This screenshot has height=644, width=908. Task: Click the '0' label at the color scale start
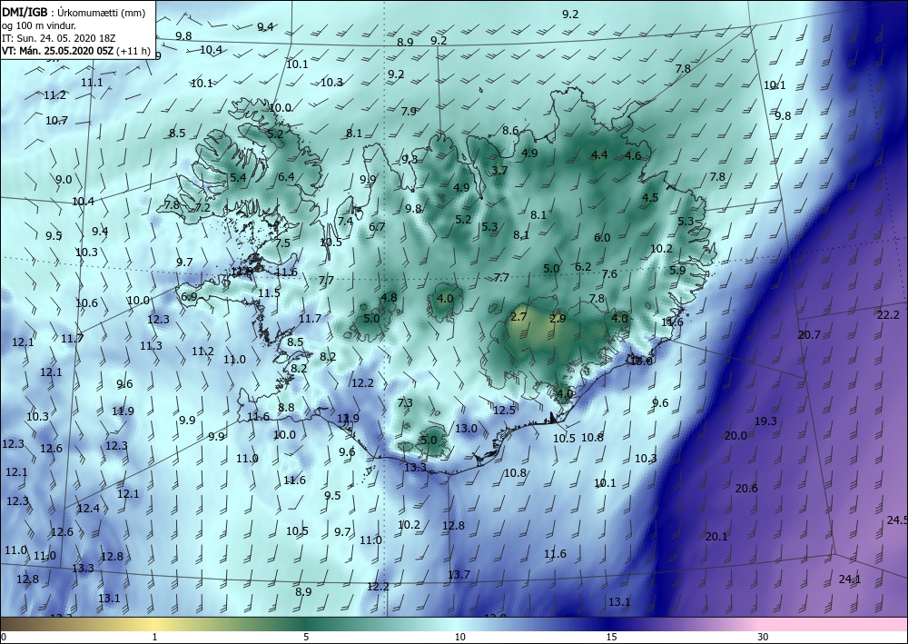coord(4,637)
